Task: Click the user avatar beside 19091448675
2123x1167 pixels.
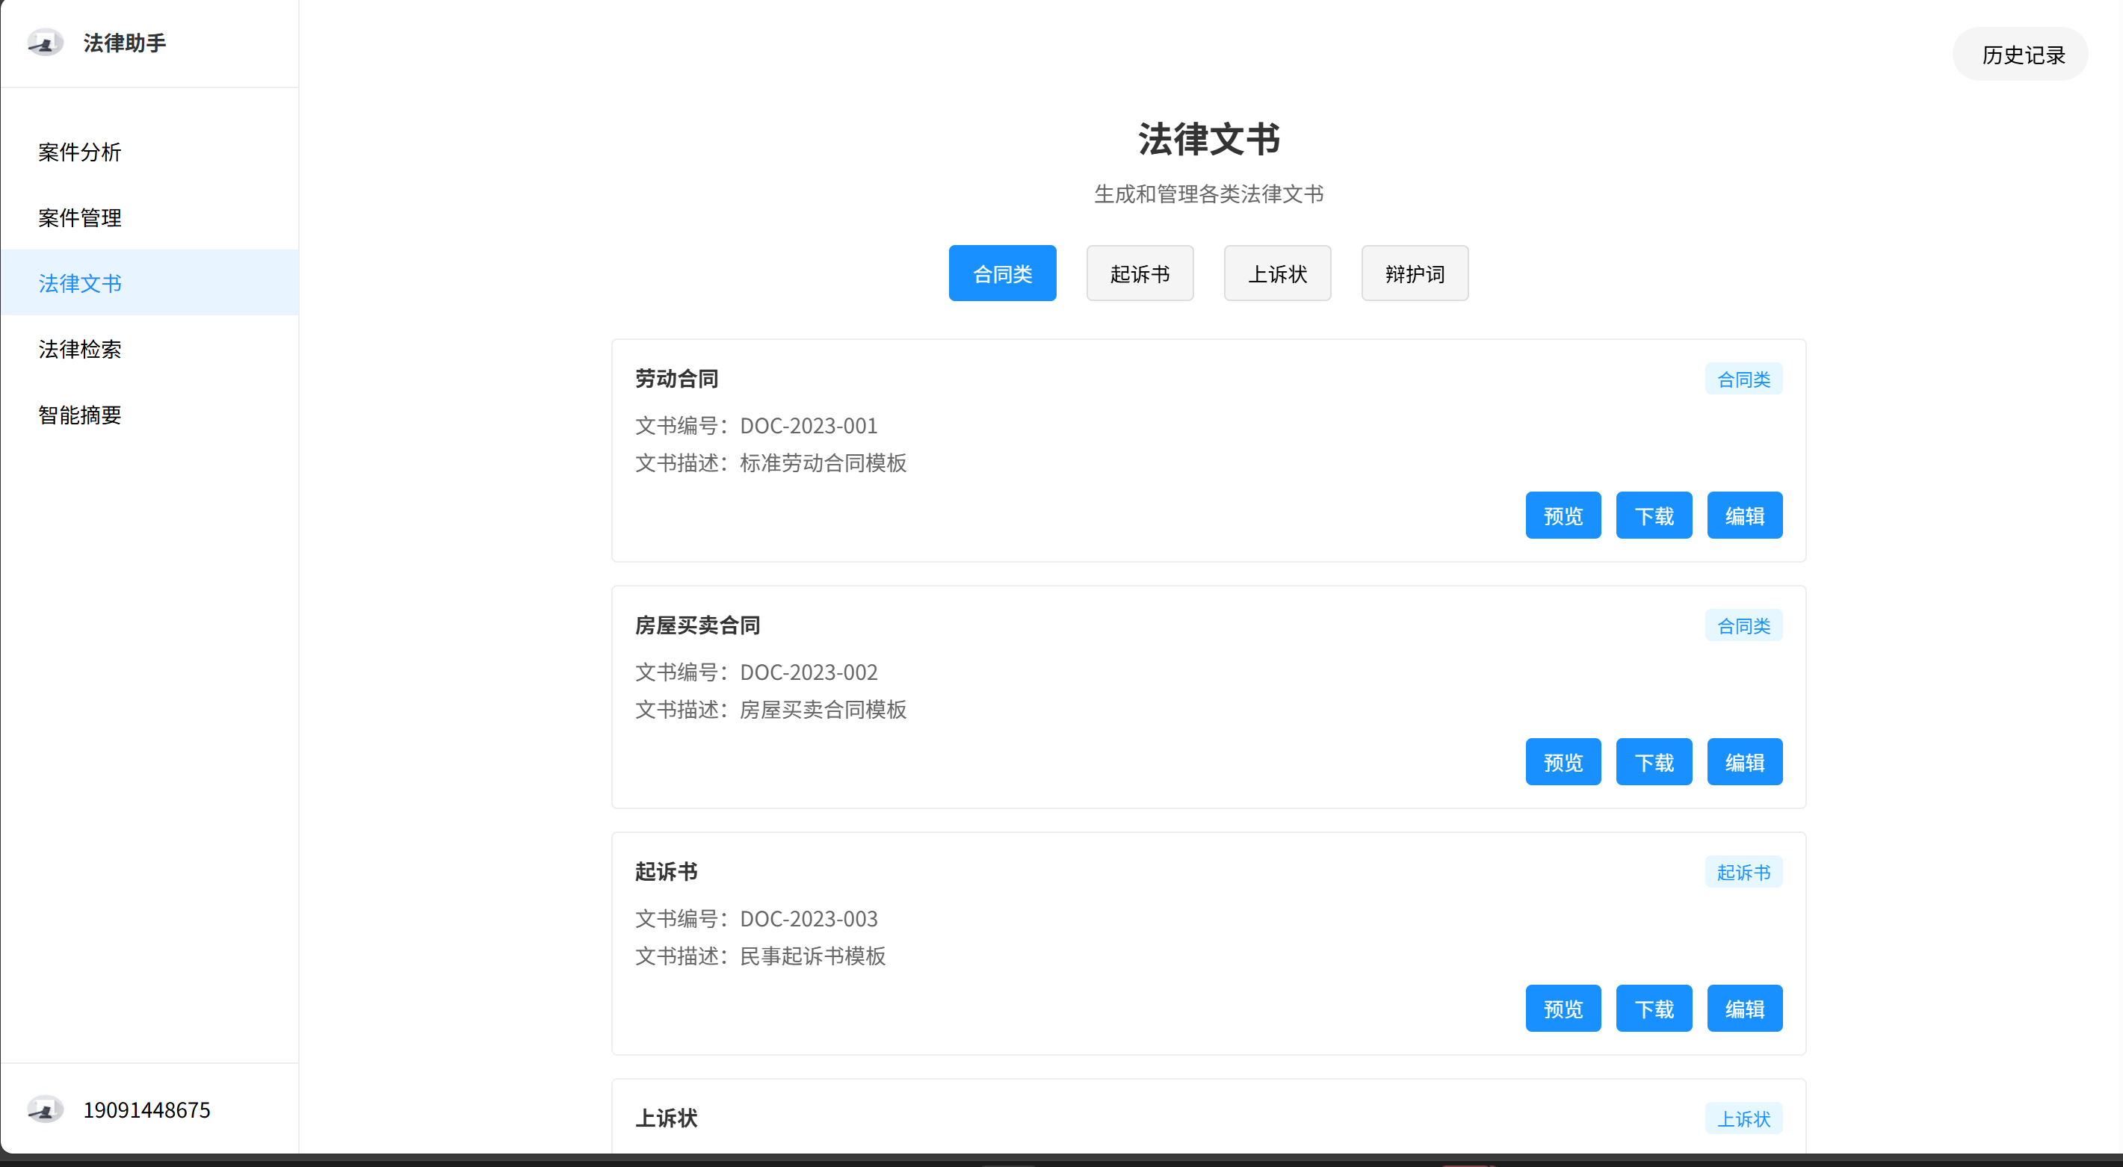Action: 45,1109
